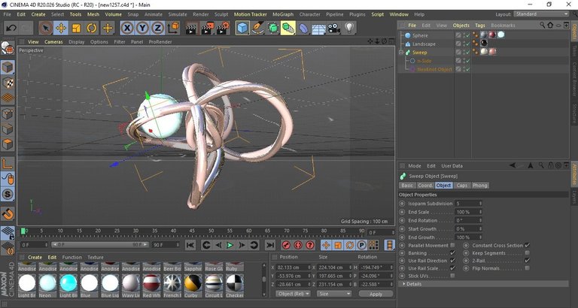Toggle Autokeying red button
Viewport: 578px width, 308px height.
pyautogui.click(x=298, y=245)
